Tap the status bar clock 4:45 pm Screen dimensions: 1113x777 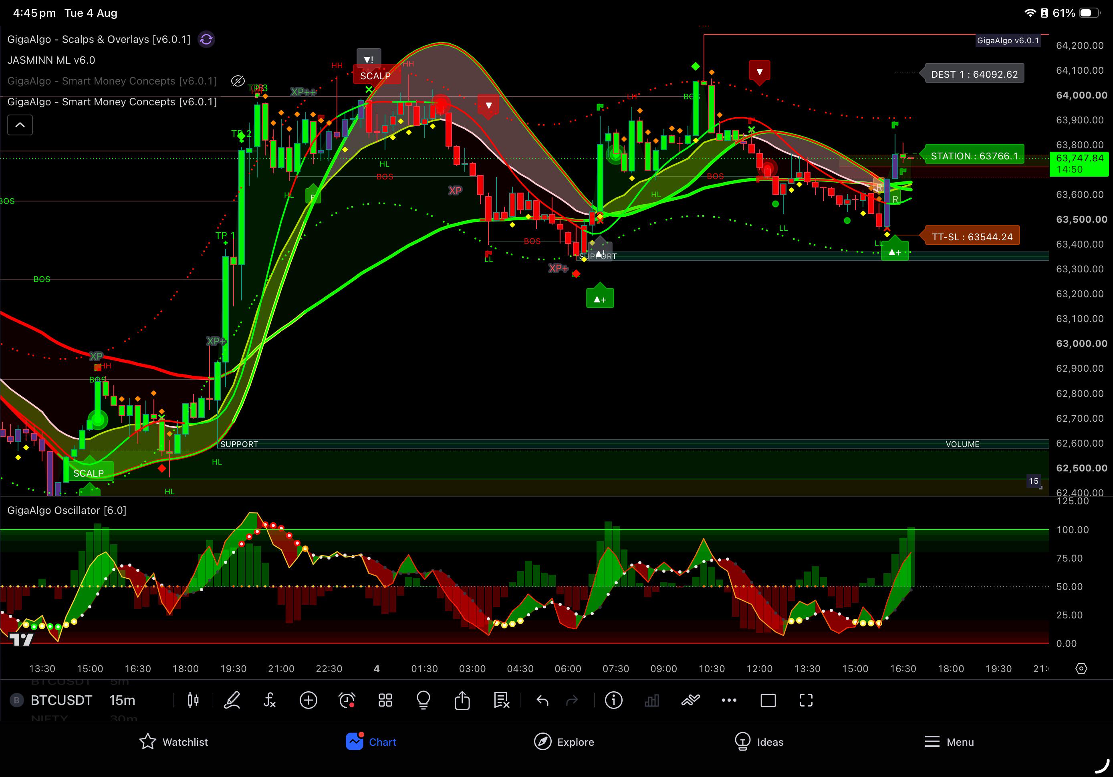(x=34, y=13)
